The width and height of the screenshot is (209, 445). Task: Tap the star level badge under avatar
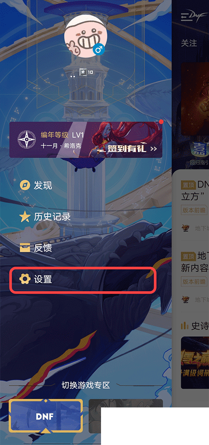[86, 72]
